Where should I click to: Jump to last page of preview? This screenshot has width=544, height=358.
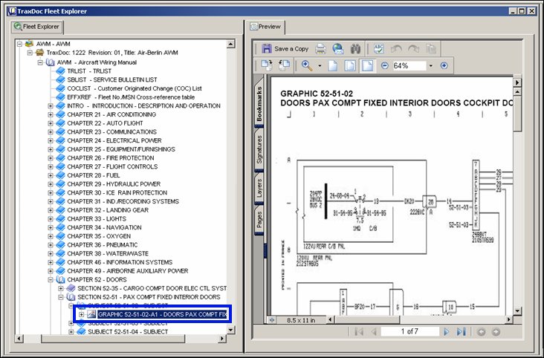coord(461,332)
